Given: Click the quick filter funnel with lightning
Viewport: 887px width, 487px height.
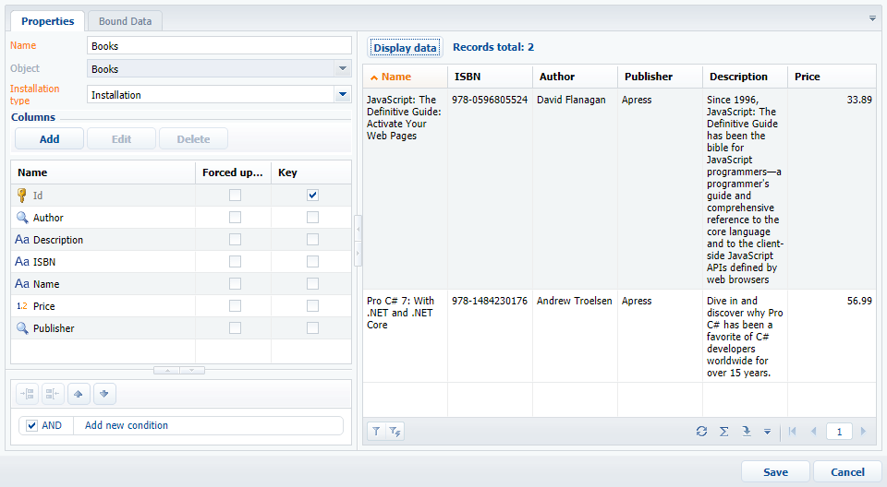Looking at the screenshot, I should tap(395, 431).
